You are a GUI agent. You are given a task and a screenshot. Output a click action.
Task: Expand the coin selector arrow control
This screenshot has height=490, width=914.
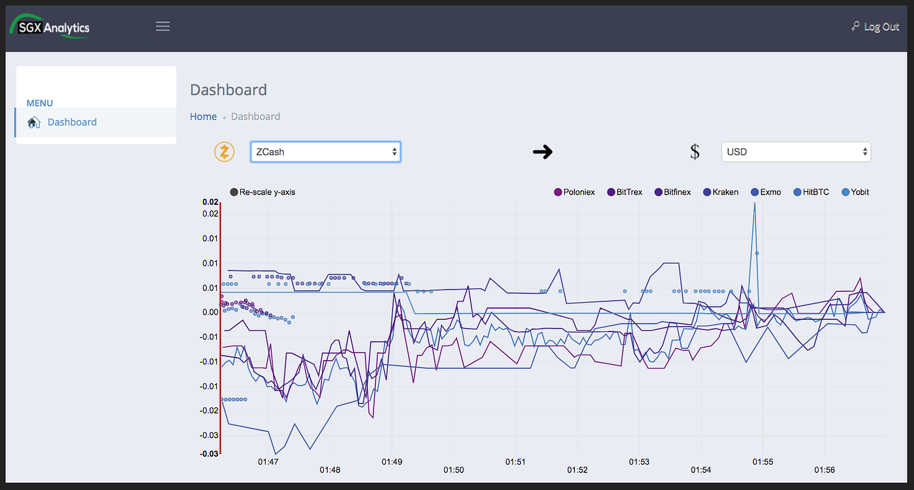point(394,151)
